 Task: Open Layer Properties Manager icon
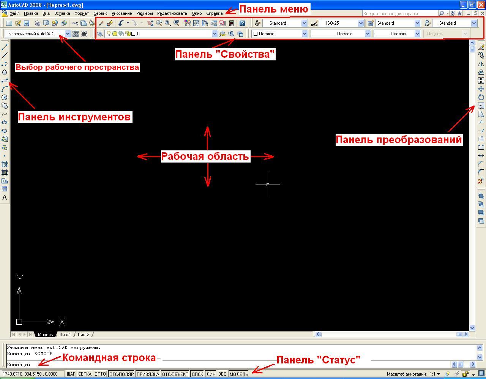(100, 34)
